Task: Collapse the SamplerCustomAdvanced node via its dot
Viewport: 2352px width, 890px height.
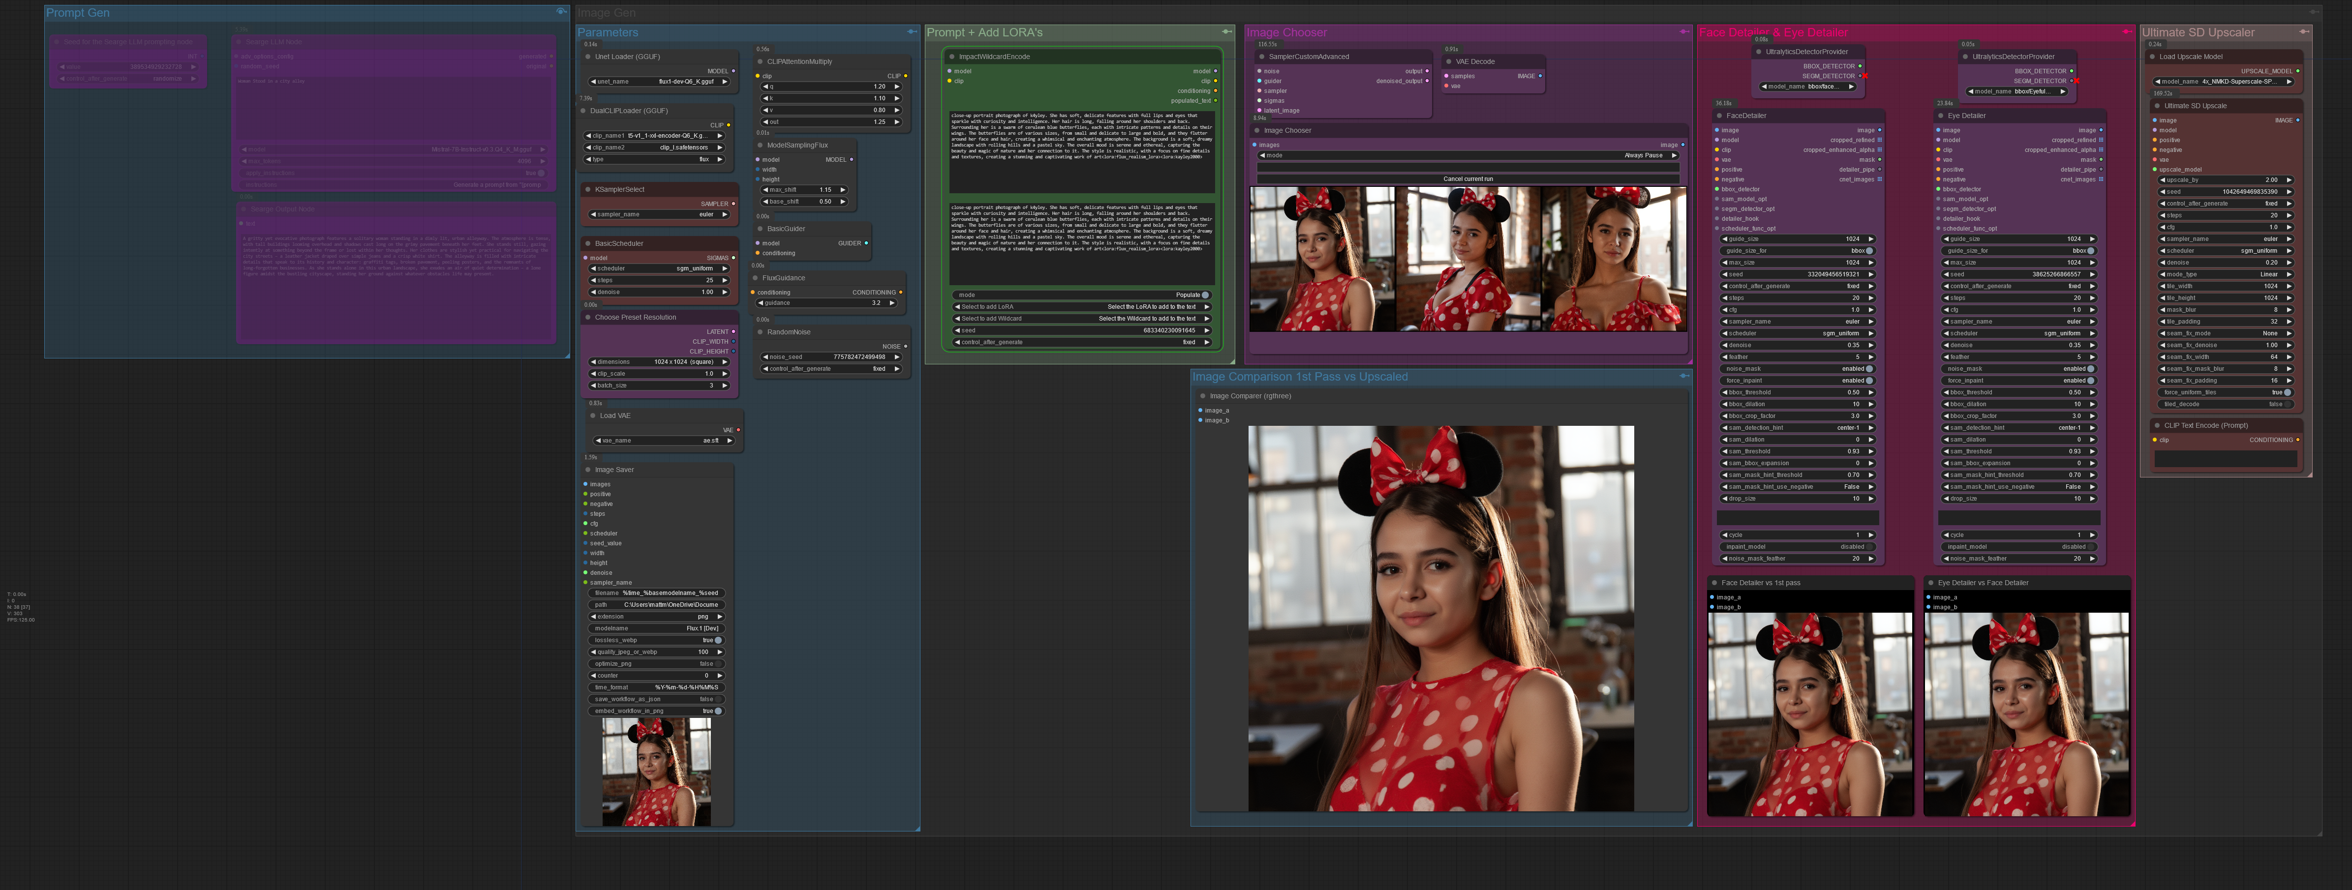Action: tap(1262, 57)
